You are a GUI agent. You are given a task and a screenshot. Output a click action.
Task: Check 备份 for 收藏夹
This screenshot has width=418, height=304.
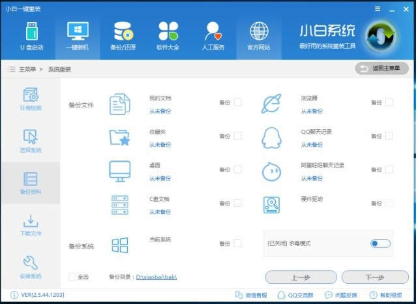[237, 136]
